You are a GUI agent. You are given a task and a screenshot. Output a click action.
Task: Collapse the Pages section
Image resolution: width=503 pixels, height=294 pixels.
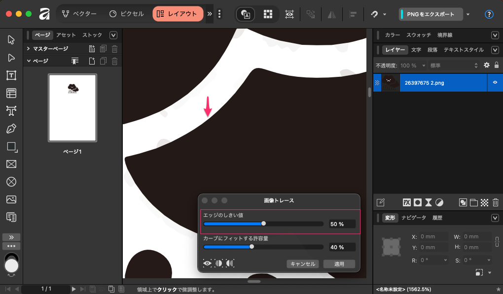point(29,61)
